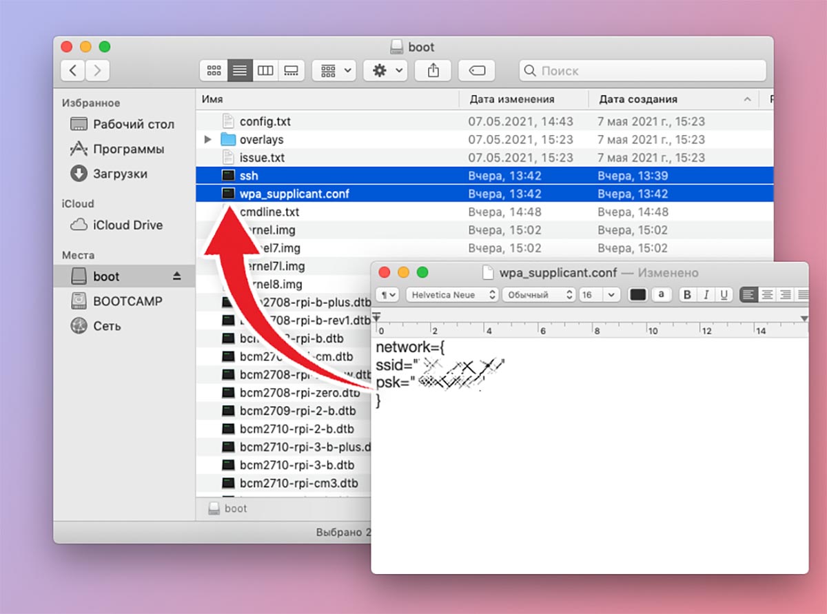This screenshot has height=614, width=827.
Task: Sort files by Имя column header
Action: (x=212, y=99)
